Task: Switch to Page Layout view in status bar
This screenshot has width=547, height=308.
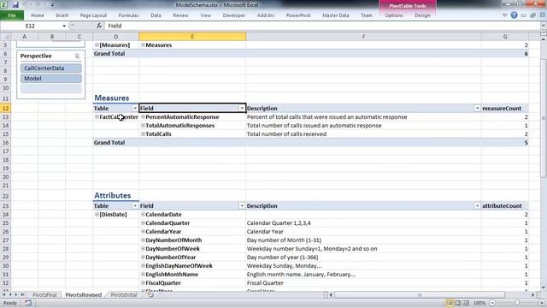Action: 458,303
